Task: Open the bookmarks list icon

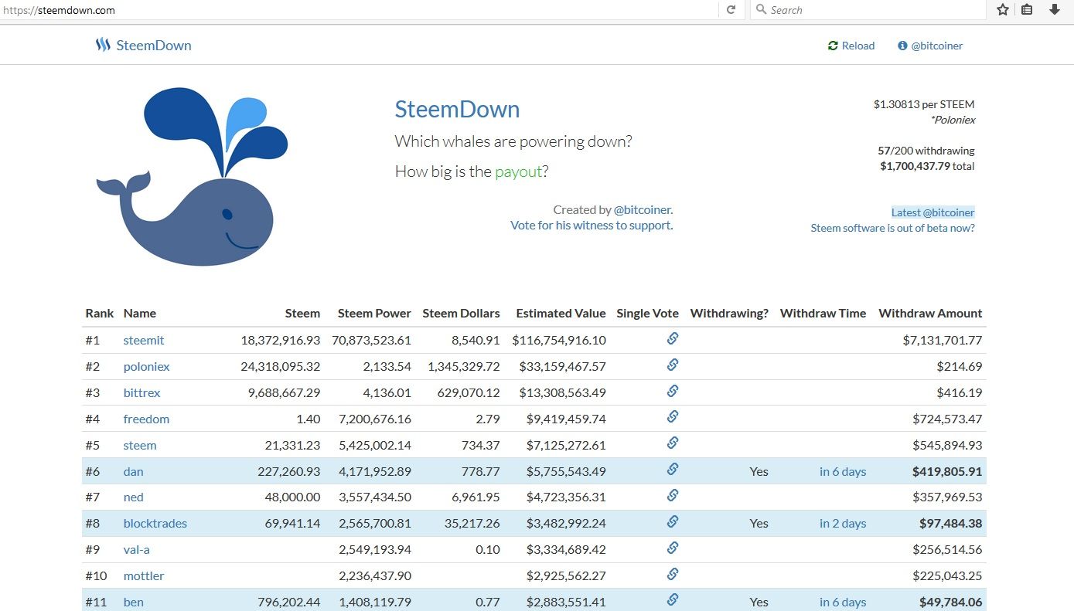Action: (x=1027, y=10)
